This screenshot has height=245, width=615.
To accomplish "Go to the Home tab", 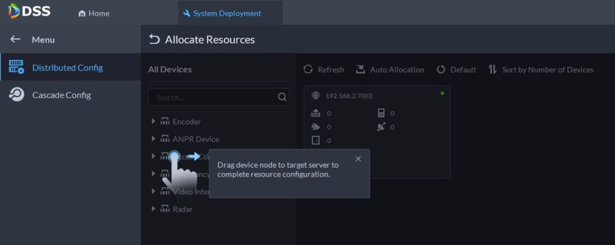I will click(x=94, y=13).
